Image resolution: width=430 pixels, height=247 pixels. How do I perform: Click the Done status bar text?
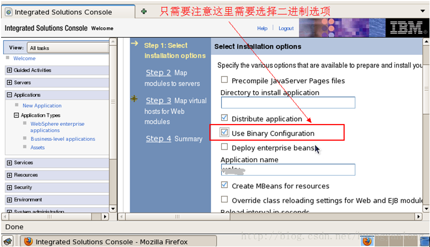pyautogui.click(x=14, y=227)
